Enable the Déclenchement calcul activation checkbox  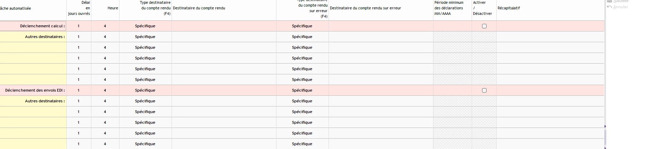[484, 26]
